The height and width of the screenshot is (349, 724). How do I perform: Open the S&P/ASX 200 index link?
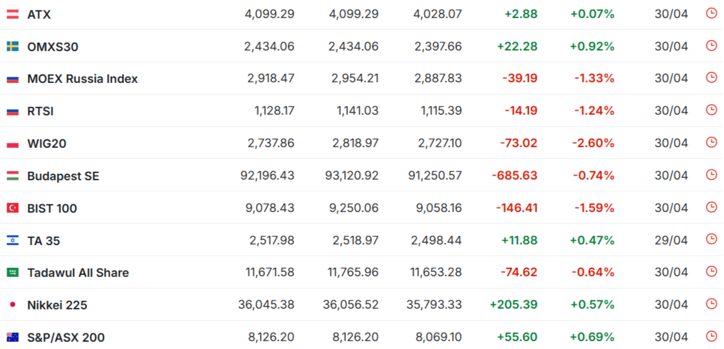point(66,337)
